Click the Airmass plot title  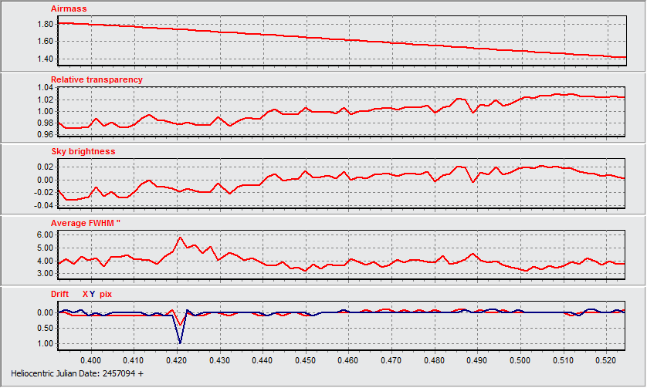pyautogui.click(x=69, y=8)
